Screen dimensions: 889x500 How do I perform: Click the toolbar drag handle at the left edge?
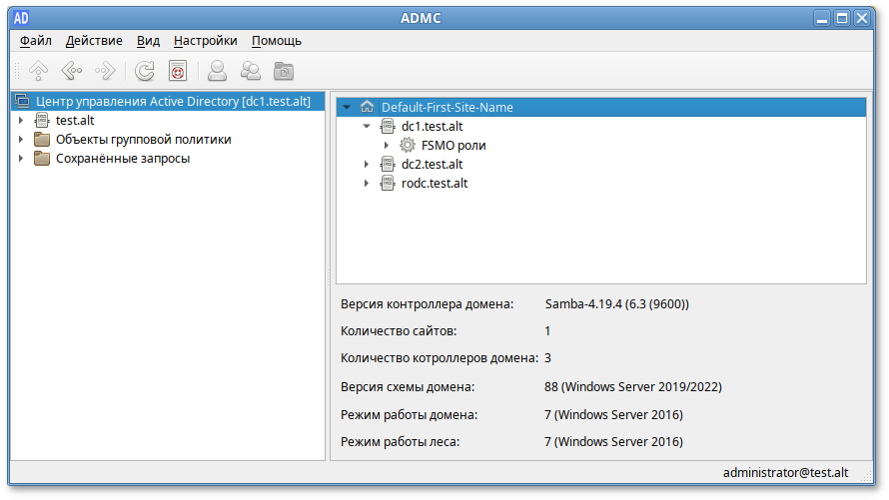(x=17, y=71)
